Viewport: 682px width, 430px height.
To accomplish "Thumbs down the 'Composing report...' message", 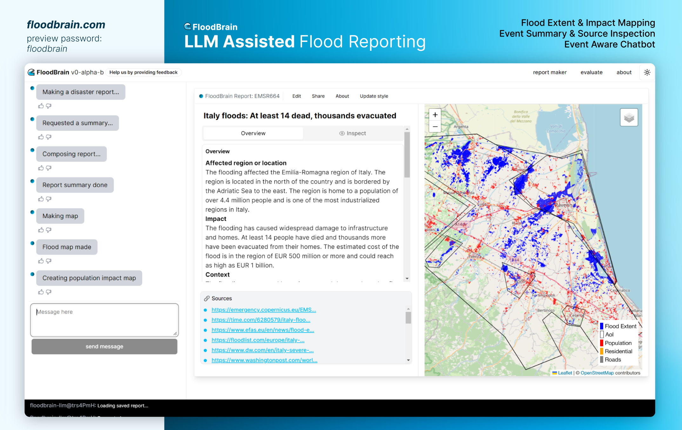I will pos(49,168).
